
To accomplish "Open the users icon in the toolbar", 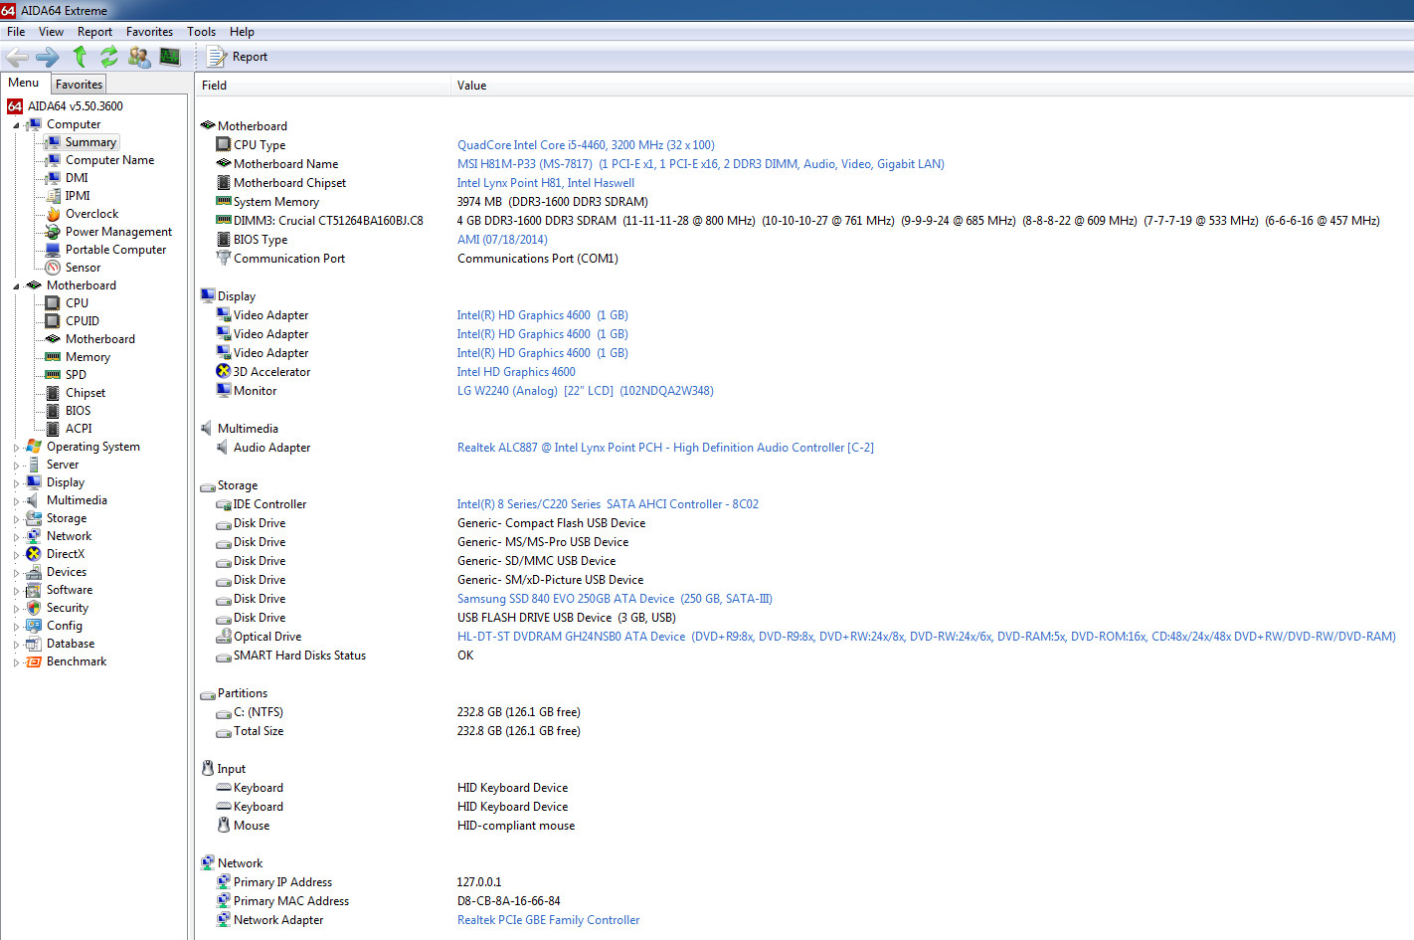I will click(139, 57).
